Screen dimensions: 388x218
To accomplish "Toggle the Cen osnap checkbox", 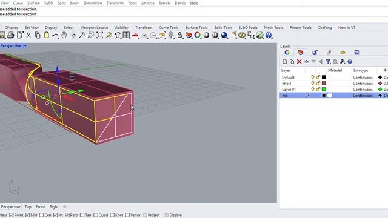I will point(41,215).
